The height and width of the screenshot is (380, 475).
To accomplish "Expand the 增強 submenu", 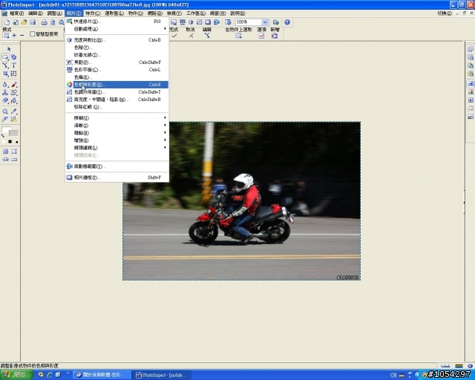I will pyautogui.click(x=117, y=140).
